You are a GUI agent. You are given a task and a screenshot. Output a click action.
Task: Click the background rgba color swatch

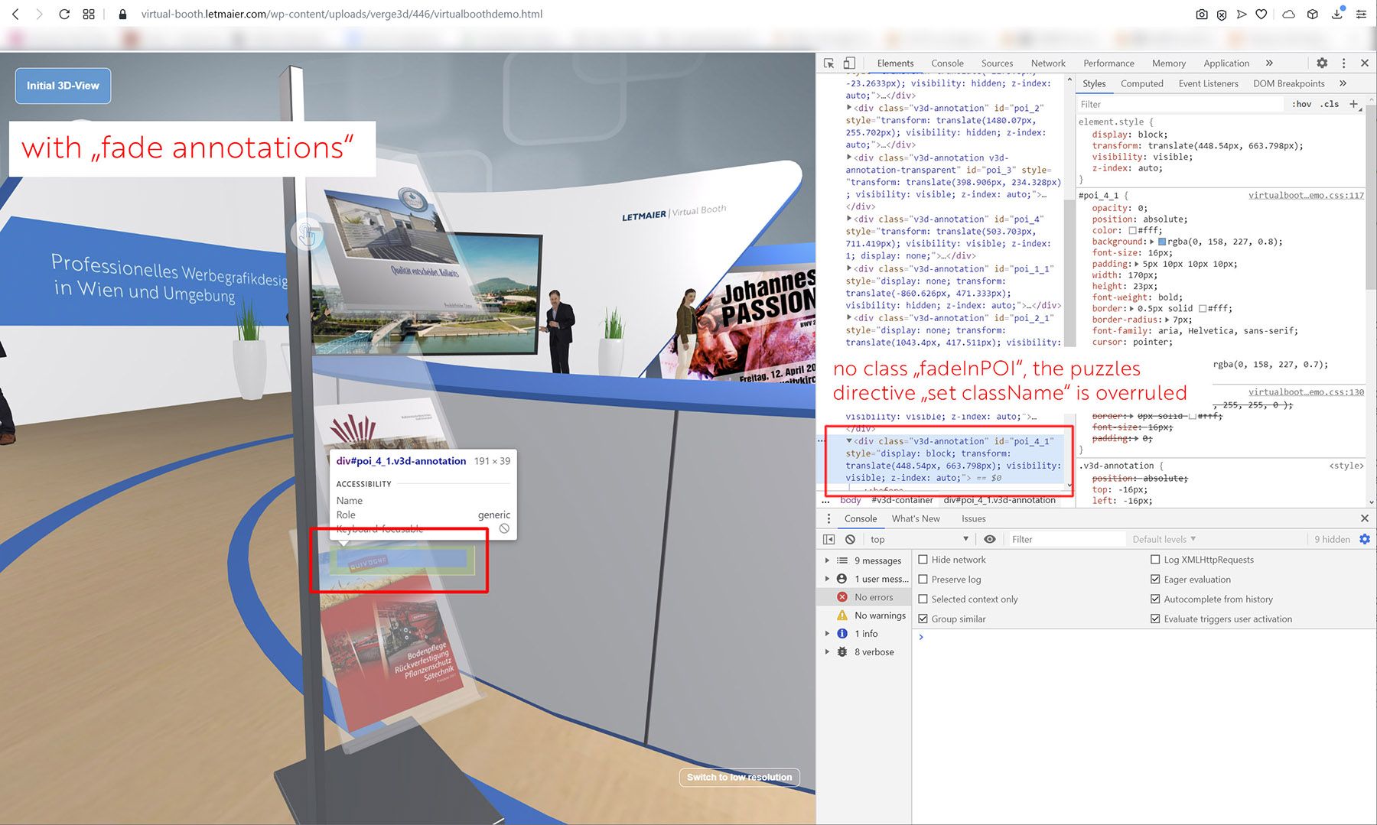(x=1162, y=242)
